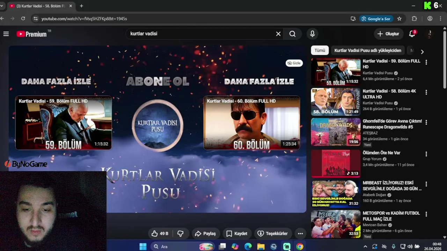Open options for MRBEAST İZLİYORUZ video
The width and height of the screenshot is (447, 251).
pyautogui.click(x=426, y=184)
